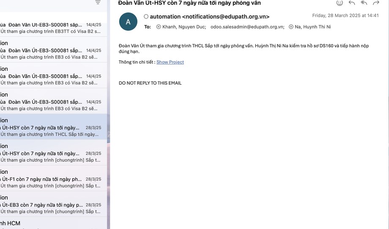This screenshot has width=389, height=229.
Task: Click the status icon next to Khanh, Nguyen Duc
Action: [159, 27]
